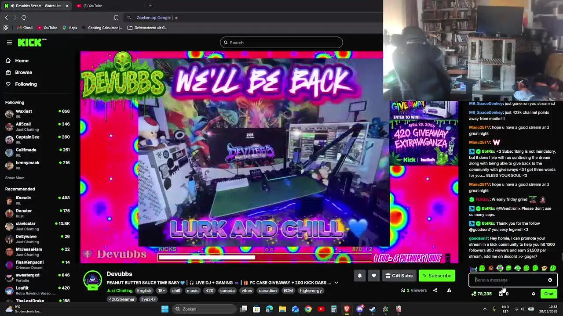This screenshot has height=316, width=563.
Task: Open Donator recommended channel
Action: click(37, 213)
